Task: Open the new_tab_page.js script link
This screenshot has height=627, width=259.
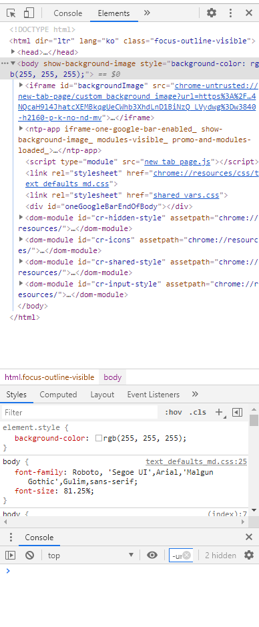Action: pos(177,162)
